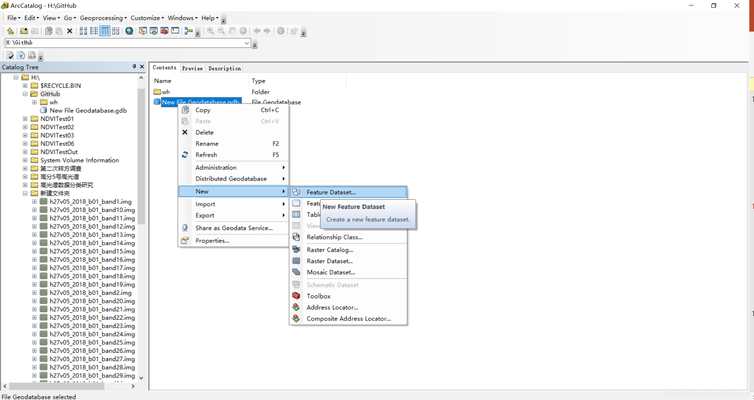Toggle the Catalog Tree window icon
The height and width of the screenshot is (400, 754).
point(143,31)
